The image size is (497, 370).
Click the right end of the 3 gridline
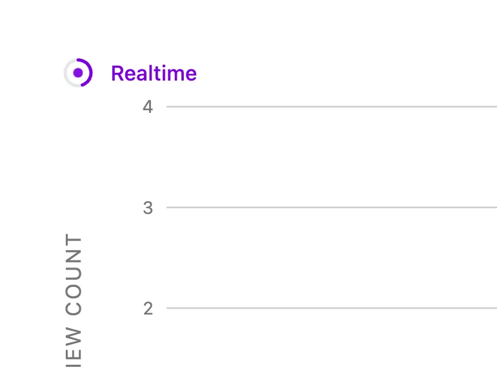click(492, 208)
